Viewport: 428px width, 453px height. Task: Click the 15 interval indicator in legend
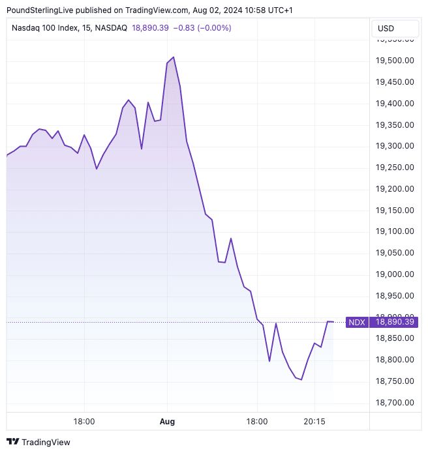tap(99, 28)
